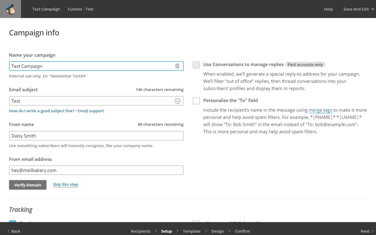Click the From name input field
This screenshot has height=235, width=376.
coord(96,136)
